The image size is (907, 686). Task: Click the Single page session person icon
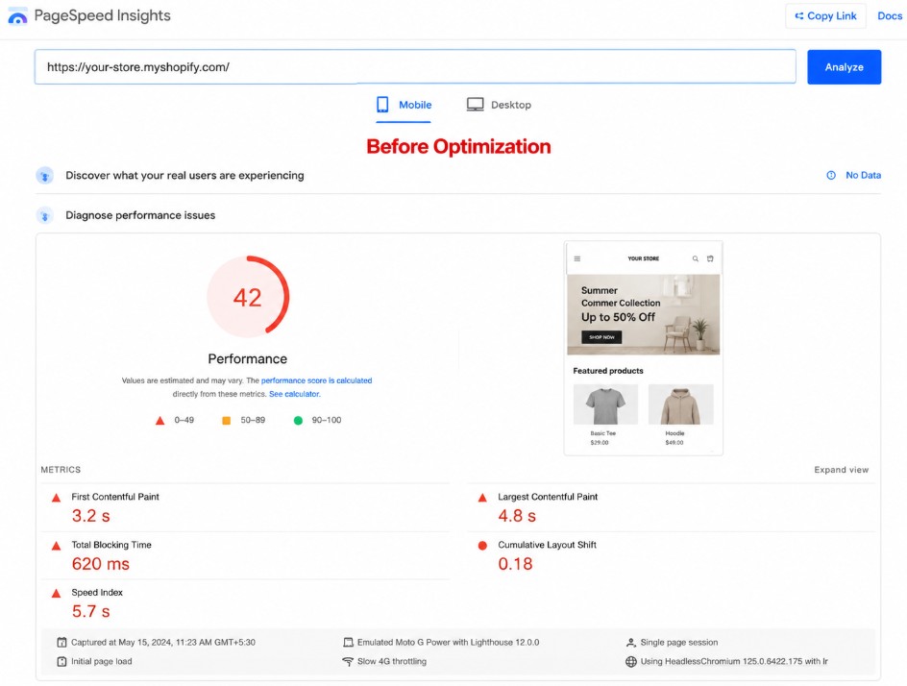point(630,642)
